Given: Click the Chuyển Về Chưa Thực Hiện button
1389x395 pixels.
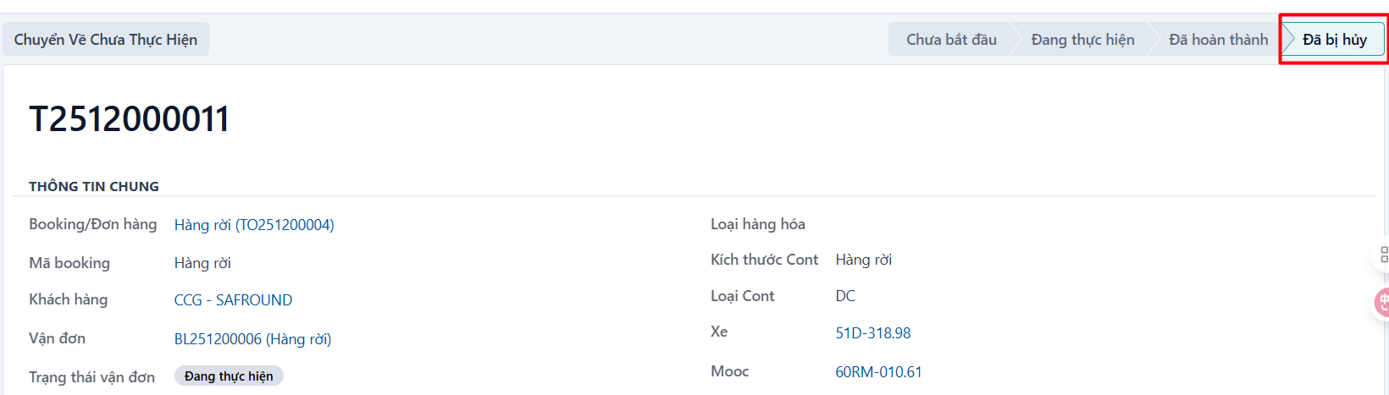Looking at the screenshot, I should [106, 40].
